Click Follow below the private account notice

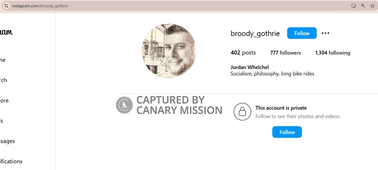(287, 132)
